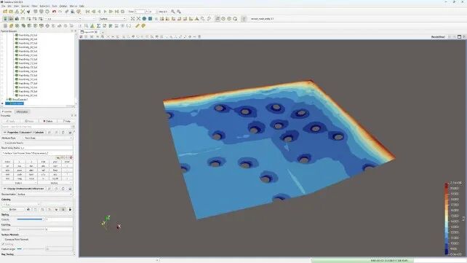The height and width of the screenshot is (263, 467).
Task: Click the Undo icon in the toolbar
Action: tap(55, 12)
